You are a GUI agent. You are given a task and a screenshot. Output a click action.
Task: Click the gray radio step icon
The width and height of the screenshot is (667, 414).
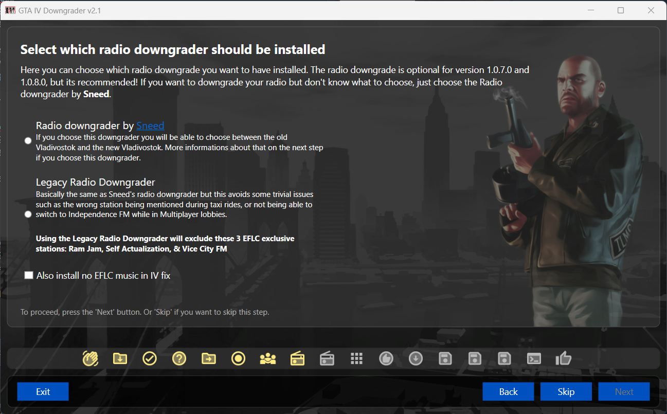click(x=327, y=358)
